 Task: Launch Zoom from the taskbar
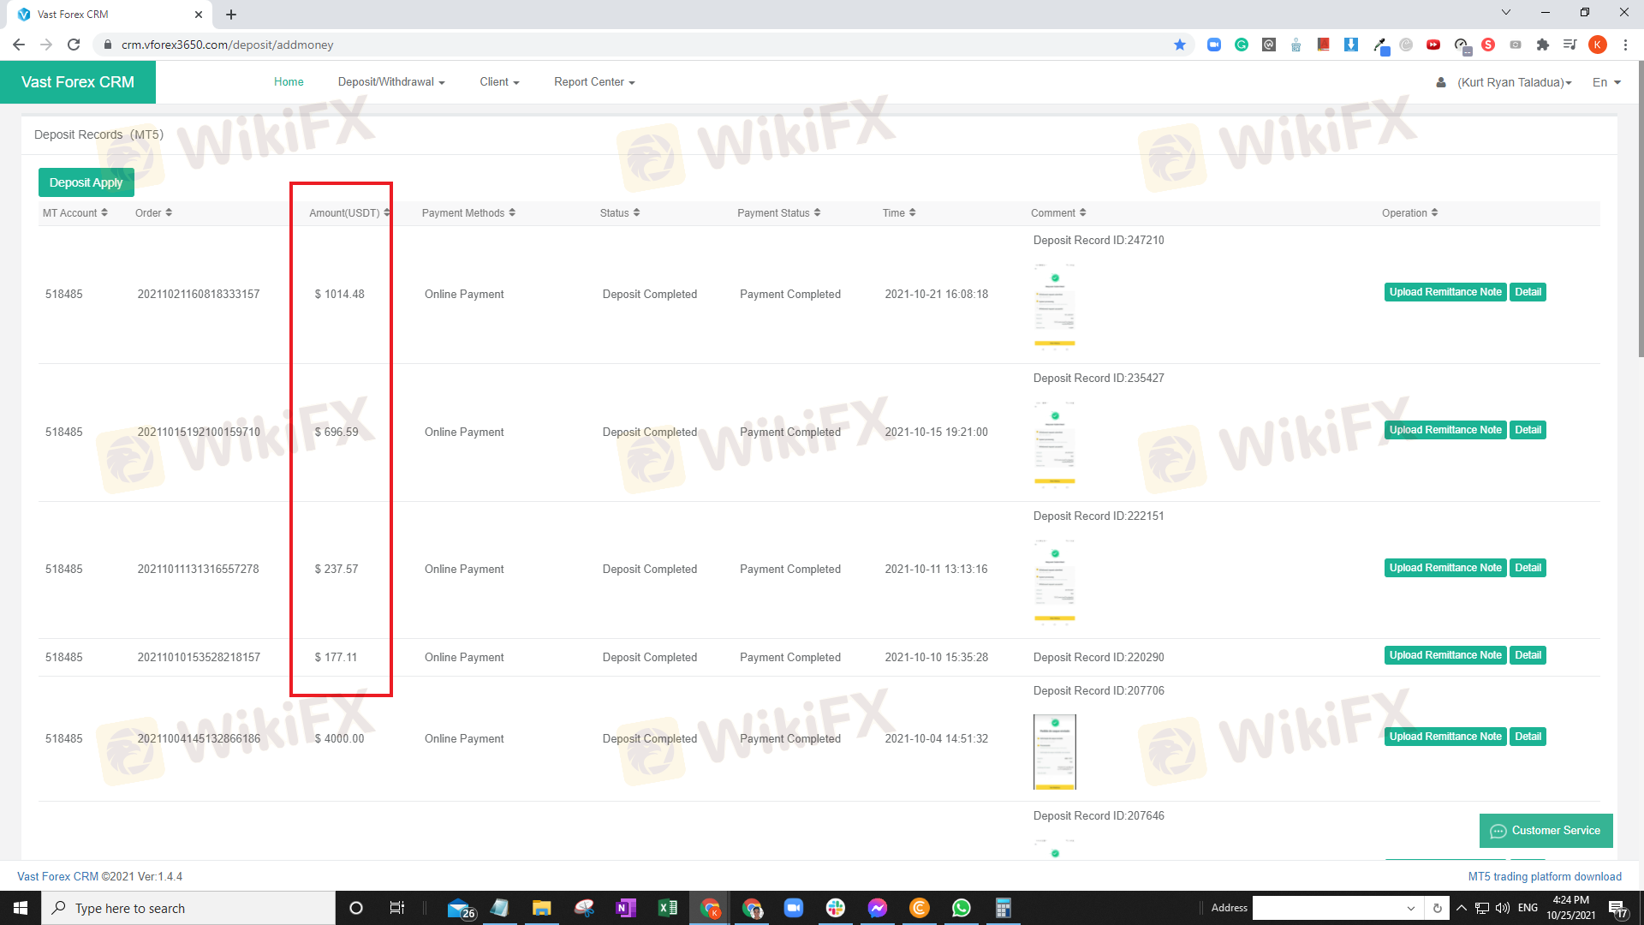tap(794, 908)
